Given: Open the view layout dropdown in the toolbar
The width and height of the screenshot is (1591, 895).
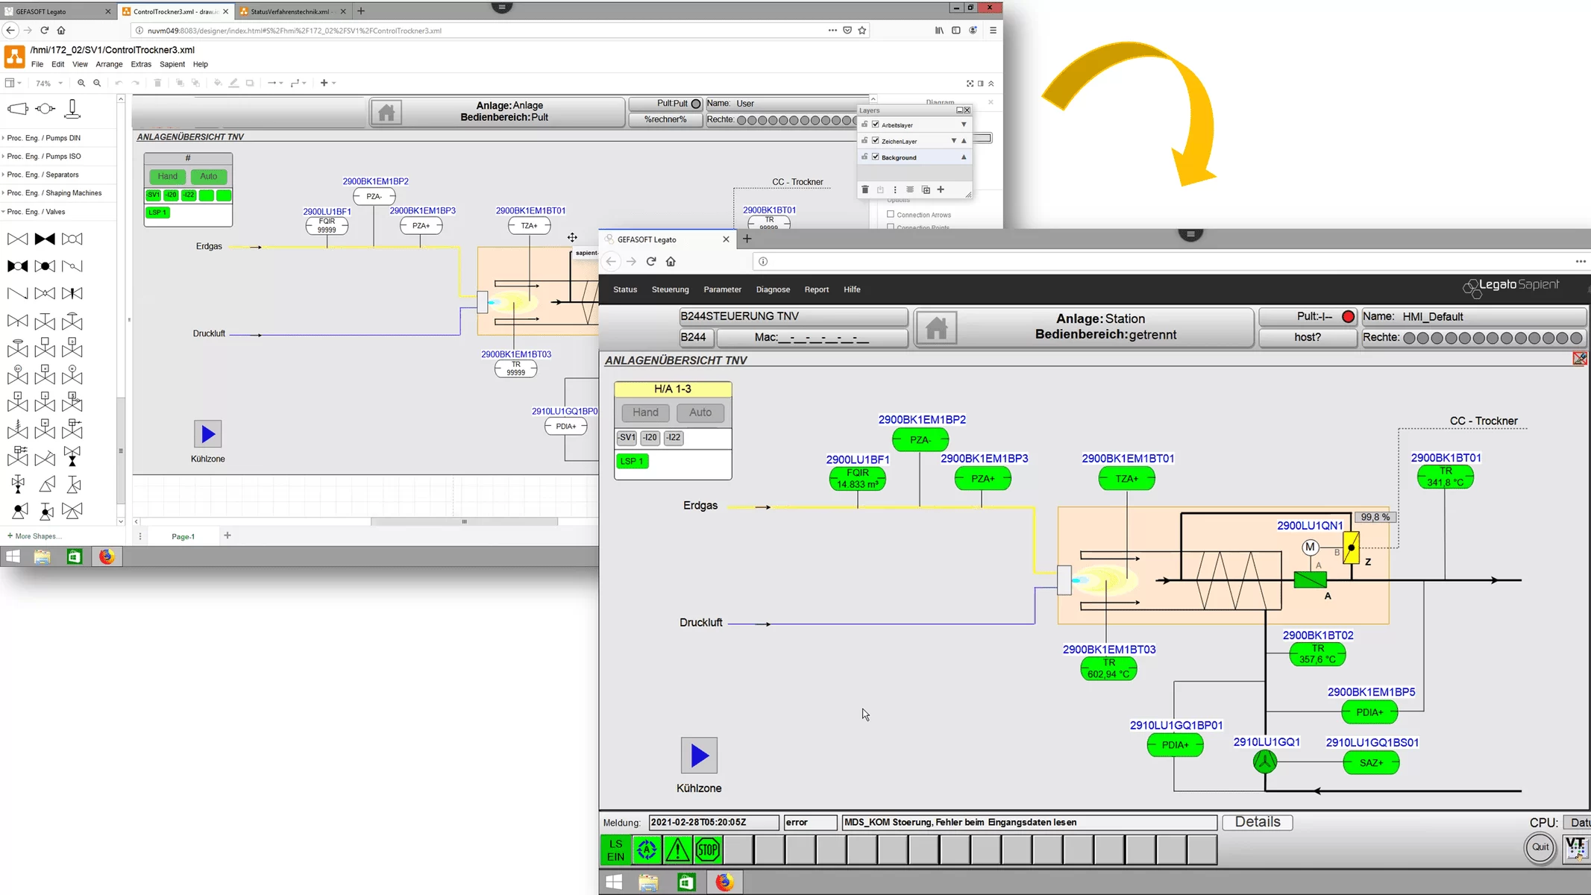Looking at the screenshot, I should [13, 83].
